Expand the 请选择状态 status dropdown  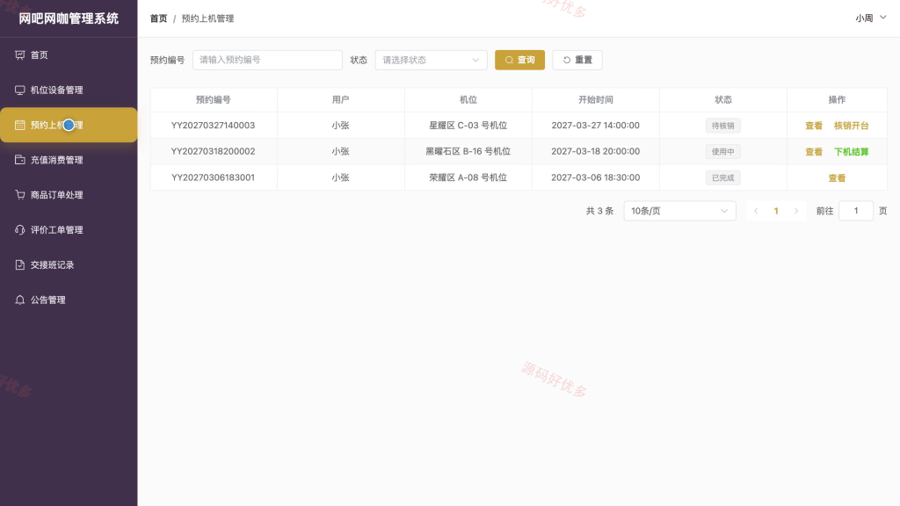tap(431, 61)
